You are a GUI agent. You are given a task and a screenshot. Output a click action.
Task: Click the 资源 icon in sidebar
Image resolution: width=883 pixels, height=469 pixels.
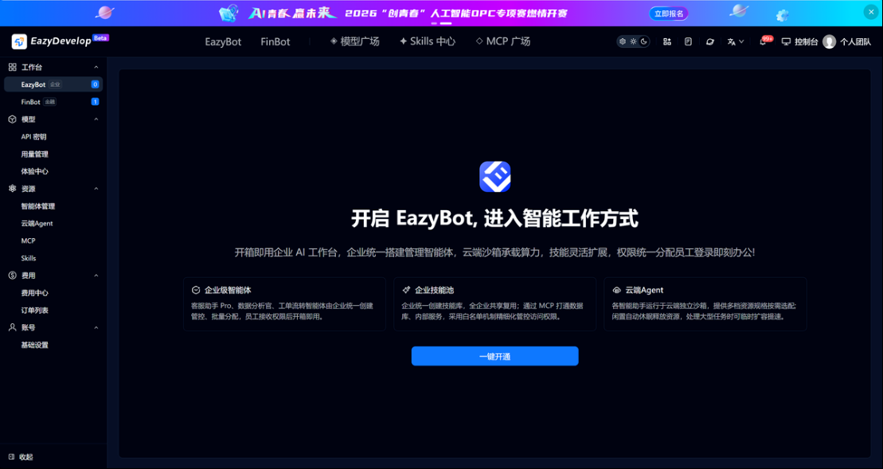(x=13, y=189)
